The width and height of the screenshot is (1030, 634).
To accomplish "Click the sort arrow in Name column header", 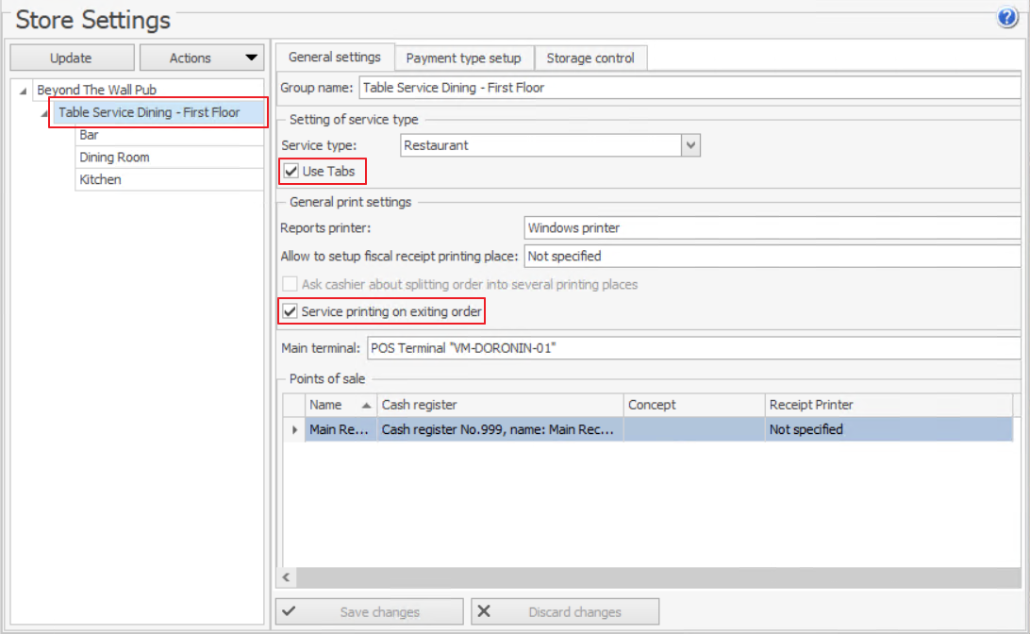I will point(366,405).
